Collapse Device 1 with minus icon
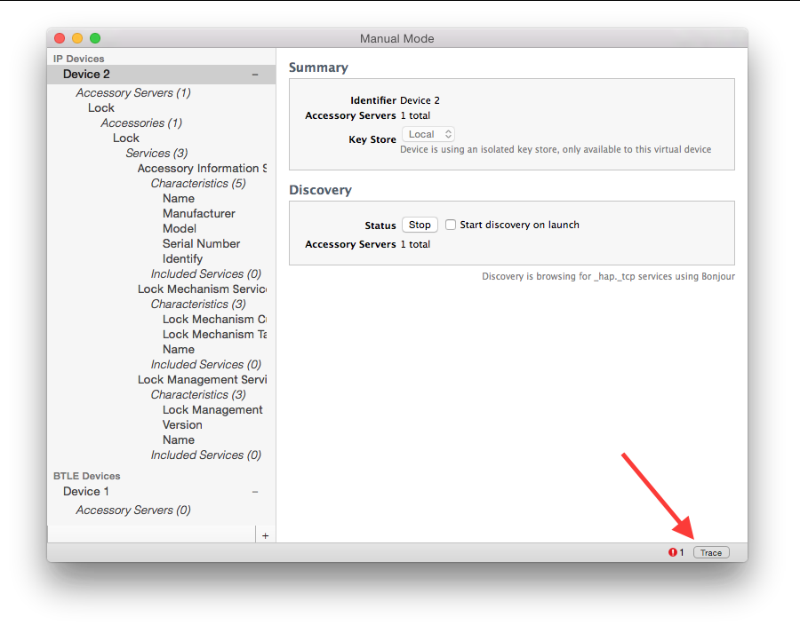Image resolution: width=800 pixels, height=633 pixels. pyautogui.click(x=255, y=492)
